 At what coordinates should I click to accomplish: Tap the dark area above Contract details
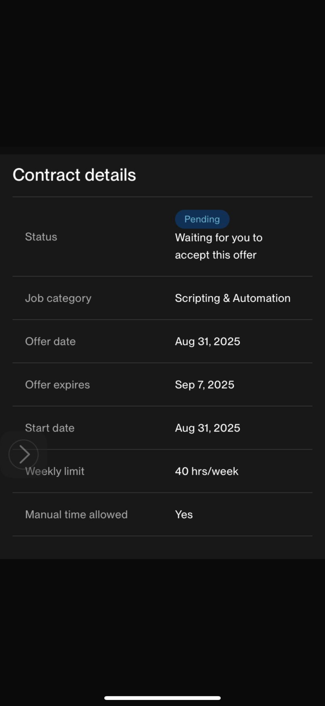point(162,77)
